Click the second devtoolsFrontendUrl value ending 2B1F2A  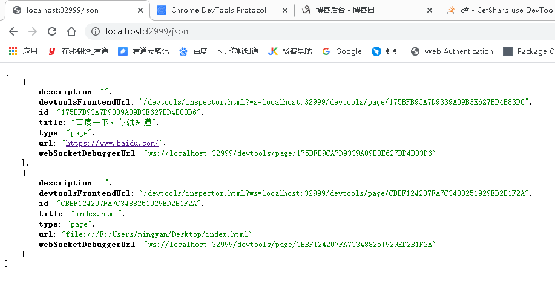point(333,193)
